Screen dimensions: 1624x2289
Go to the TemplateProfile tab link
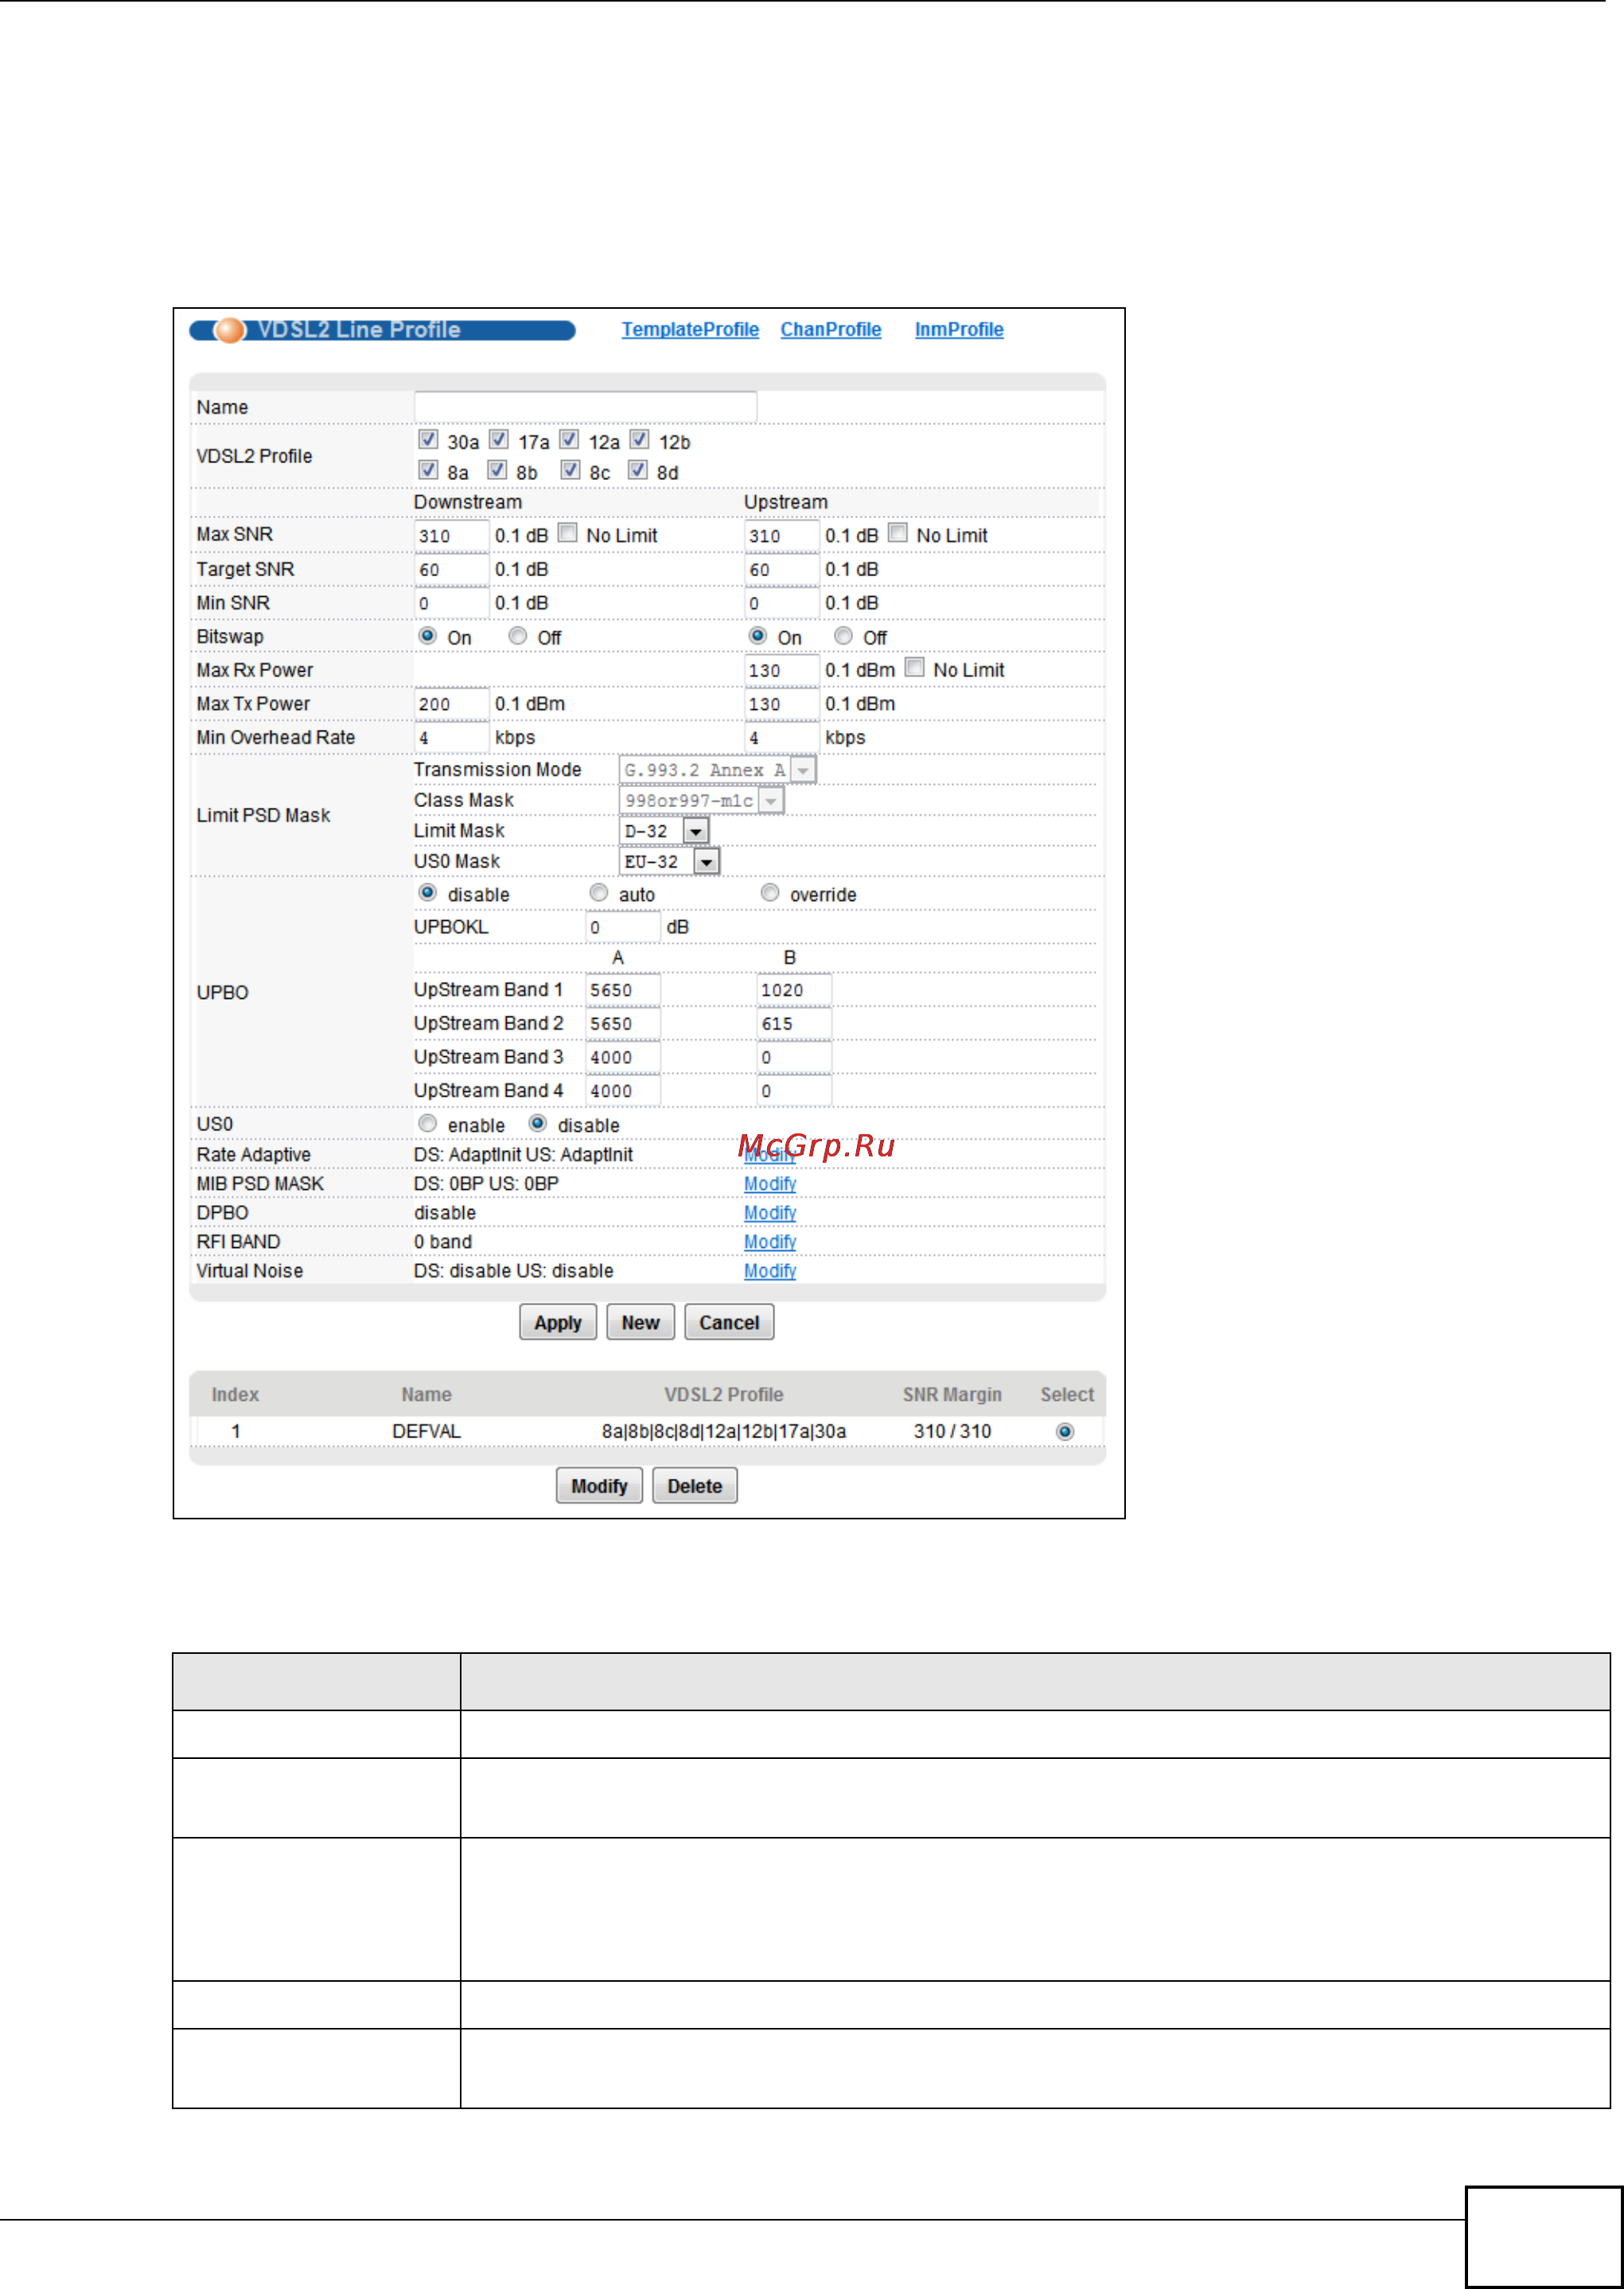[x=690, y=330]
